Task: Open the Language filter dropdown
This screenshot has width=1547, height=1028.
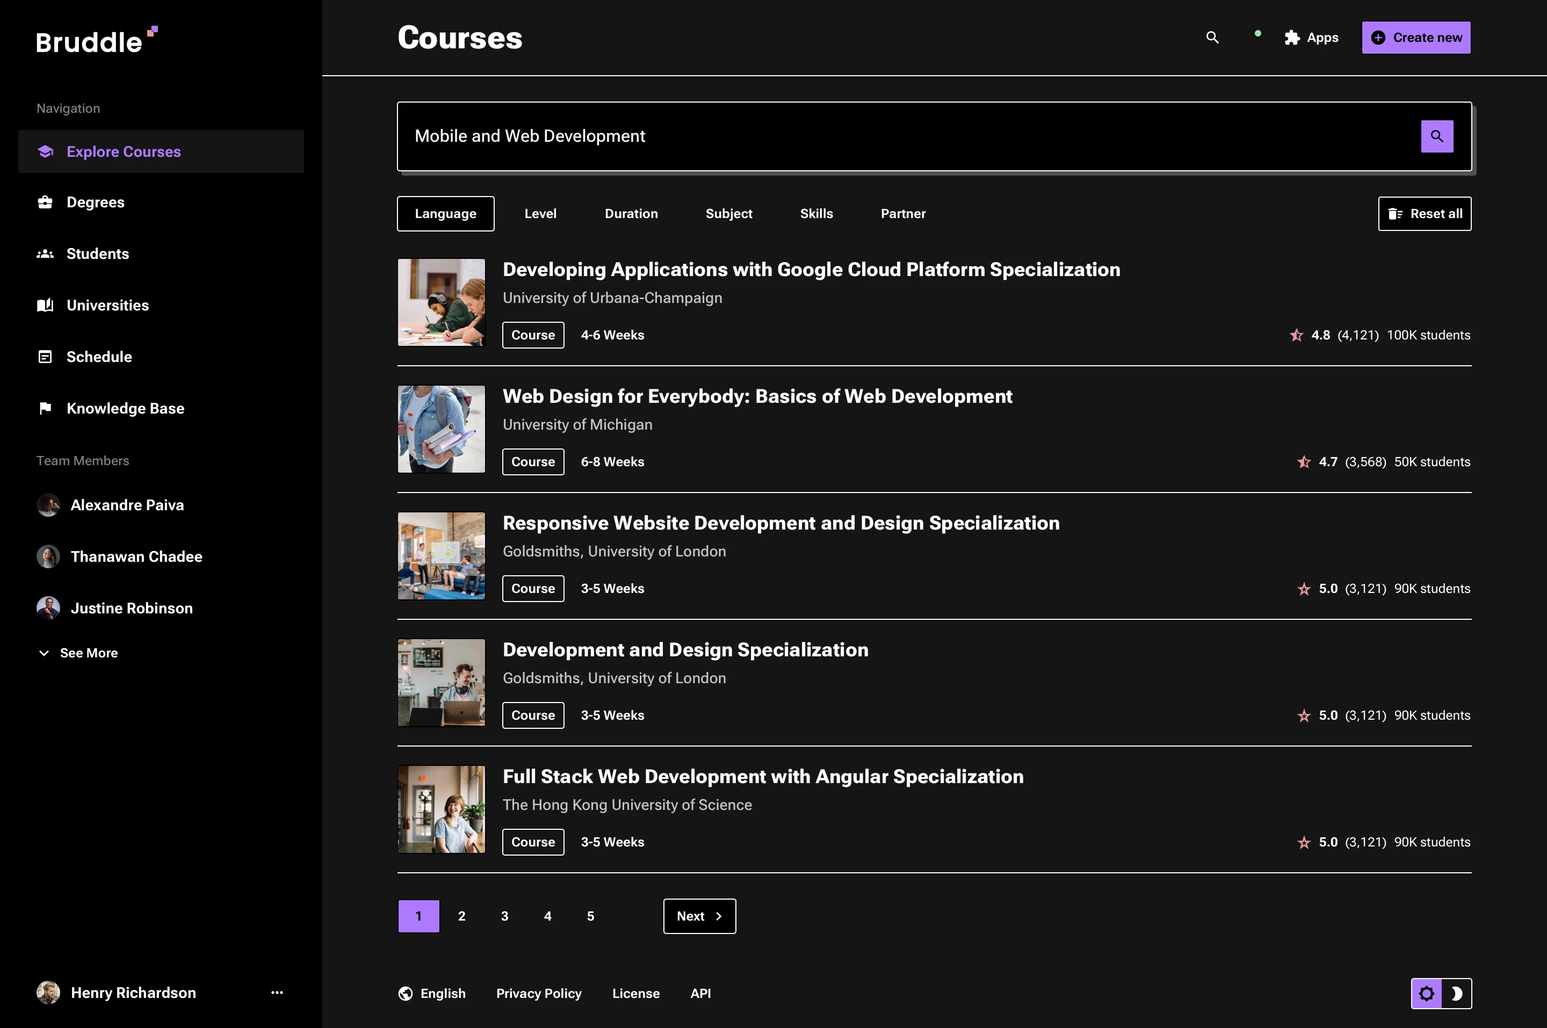Action: (445, 213)
